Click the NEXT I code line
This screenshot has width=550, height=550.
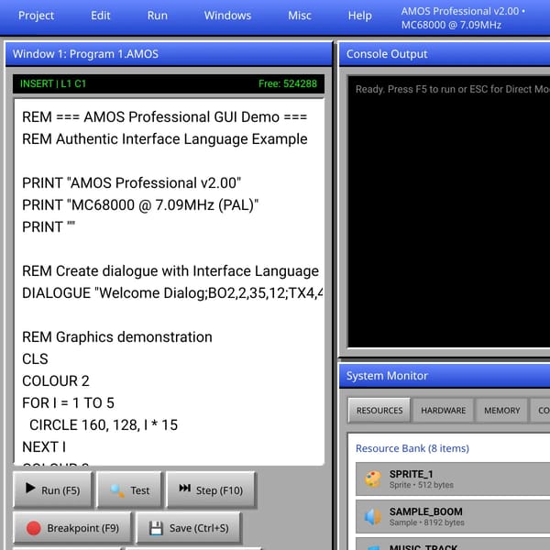[44, 447]
